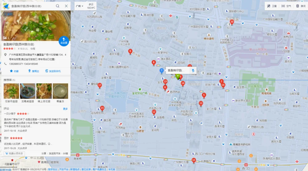The image size is (308, 171).
Task: Open the 开放平台 footer link
Action: [x=64, y=169]
